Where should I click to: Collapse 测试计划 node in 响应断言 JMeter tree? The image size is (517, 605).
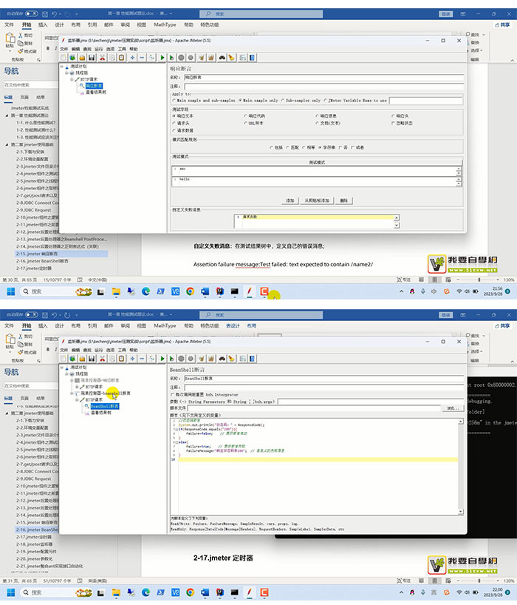point(62,67)
